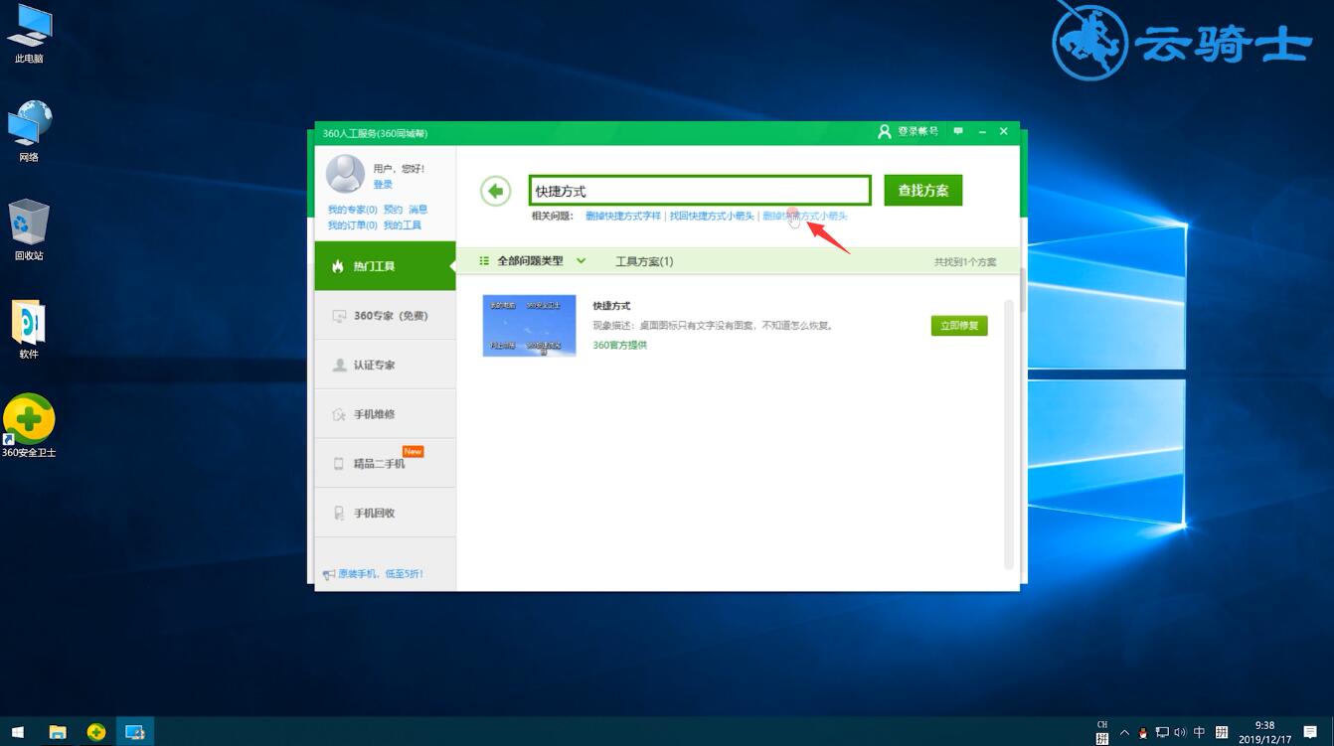Click related question 删掉快捷方式小箭头
The width and height of the screenshot is (1334, 746).
coord(805,216)
